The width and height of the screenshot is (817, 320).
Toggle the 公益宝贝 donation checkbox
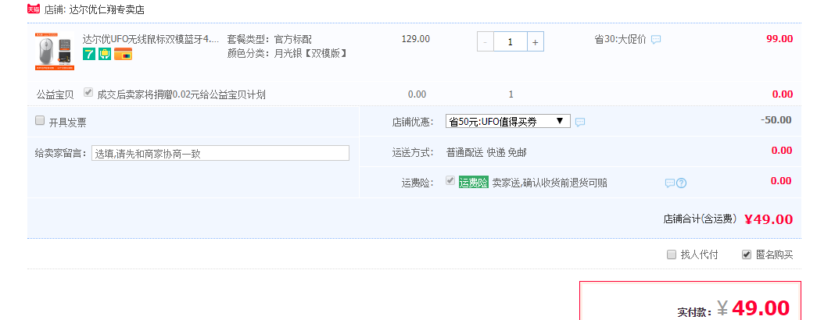click(x=88, y=93)
